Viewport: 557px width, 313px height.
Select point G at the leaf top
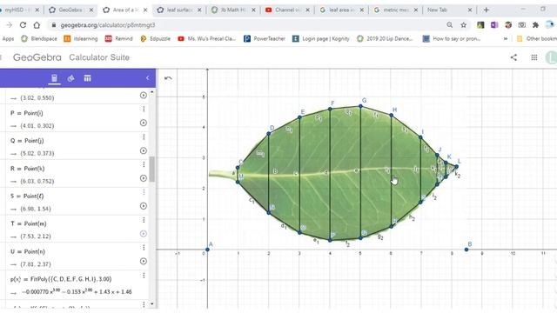pos(360,106)
